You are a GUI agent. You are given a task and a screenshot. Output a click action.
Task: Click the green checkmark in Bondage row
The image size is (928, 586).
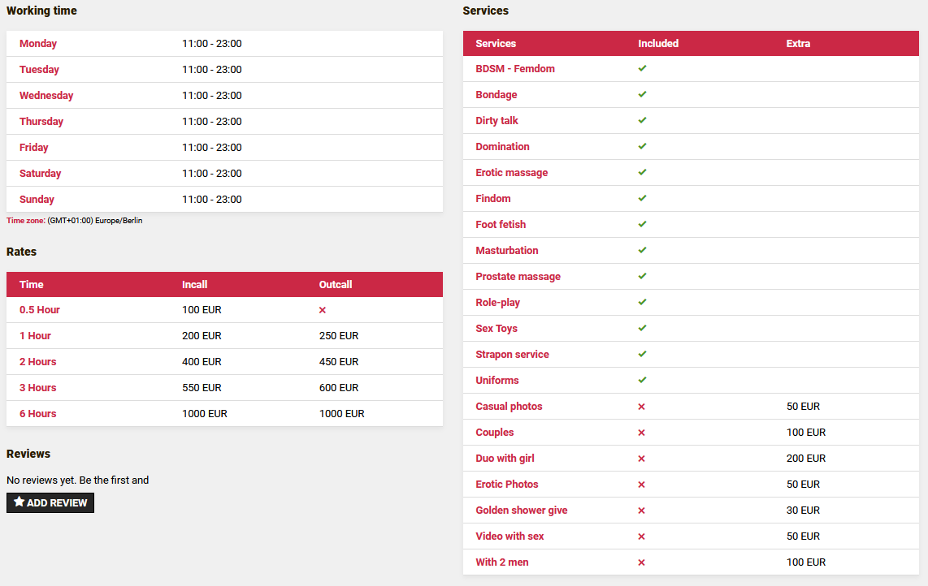pos(642,94)
